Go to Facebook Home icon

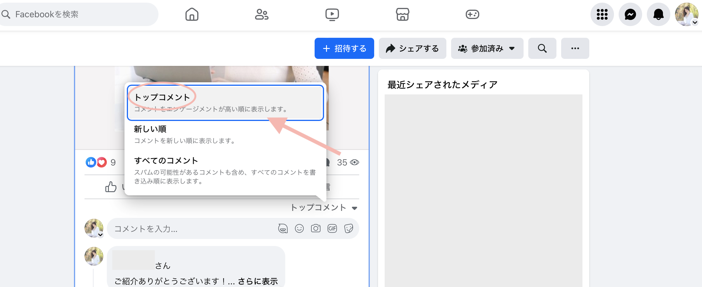192,14
